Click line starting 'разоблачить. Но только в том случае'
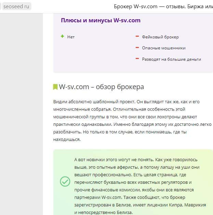213x215 pixels. pyautogui.click(x=120, y=132)
